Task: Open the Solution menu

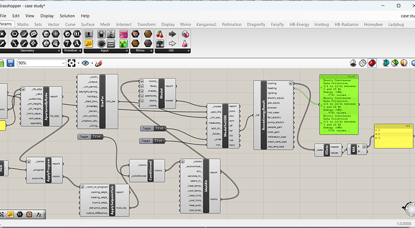Action: pos(67,16)
